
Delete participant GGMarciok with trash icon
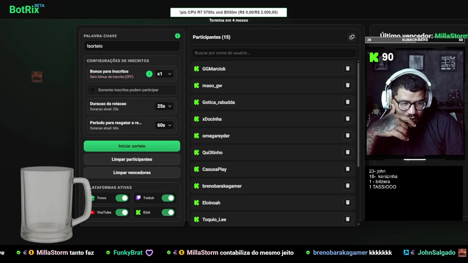(x=347, y=69)
